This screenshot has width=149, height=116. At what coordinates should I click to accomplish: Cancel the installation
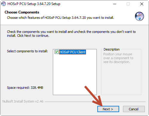pyautogui.click(x=134, y=109)
